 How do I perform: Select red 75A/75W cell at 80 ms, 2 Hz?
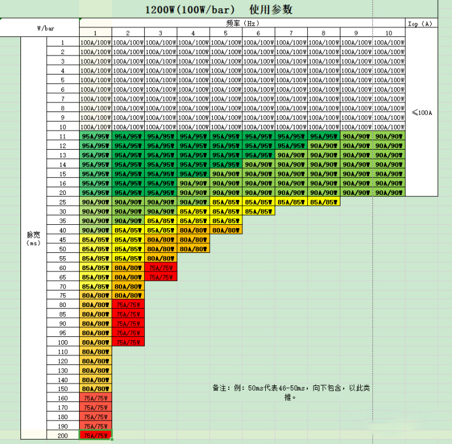(128, 304)
